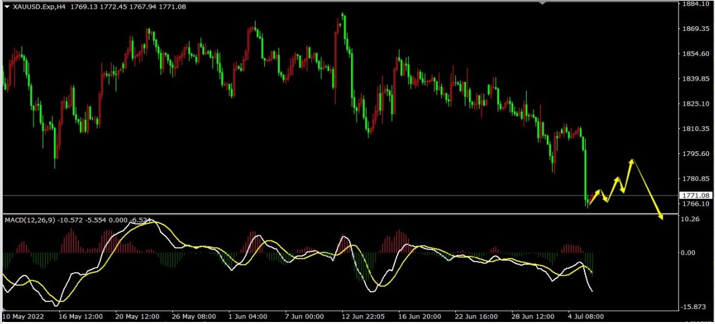Click the 1884.10 price scale label
Screen dimensions: 715x324
coord(697,3)
